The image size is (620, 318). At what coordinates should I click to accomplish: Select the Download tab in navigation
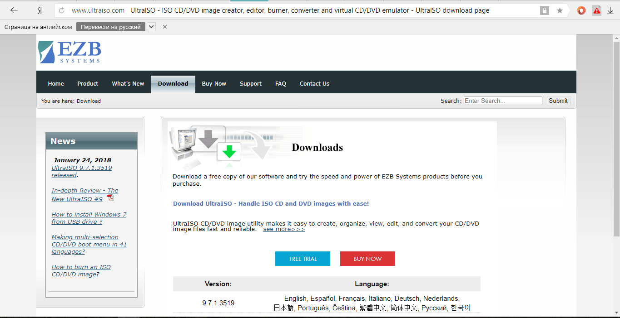pyautogui.click(x=173, y=84)
